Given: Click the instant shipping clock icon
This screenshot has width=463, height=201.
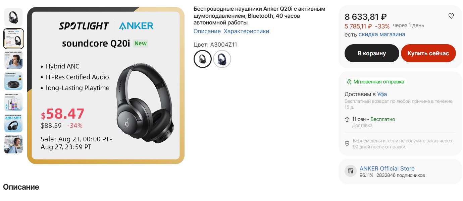Looking at the screenshot, I should pyautogui.click(x=349, y=82).
